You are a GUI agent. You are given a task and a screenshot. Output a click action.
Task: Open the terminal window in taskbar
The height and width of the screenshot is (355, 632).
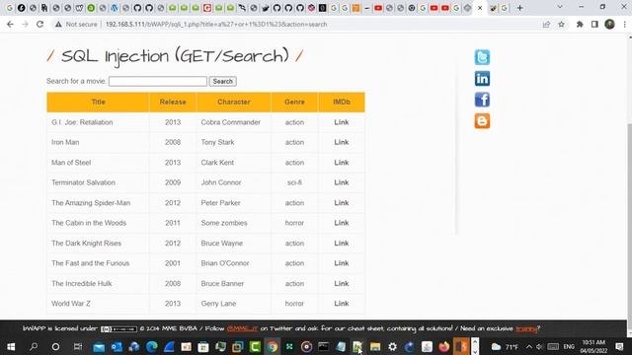323,346
